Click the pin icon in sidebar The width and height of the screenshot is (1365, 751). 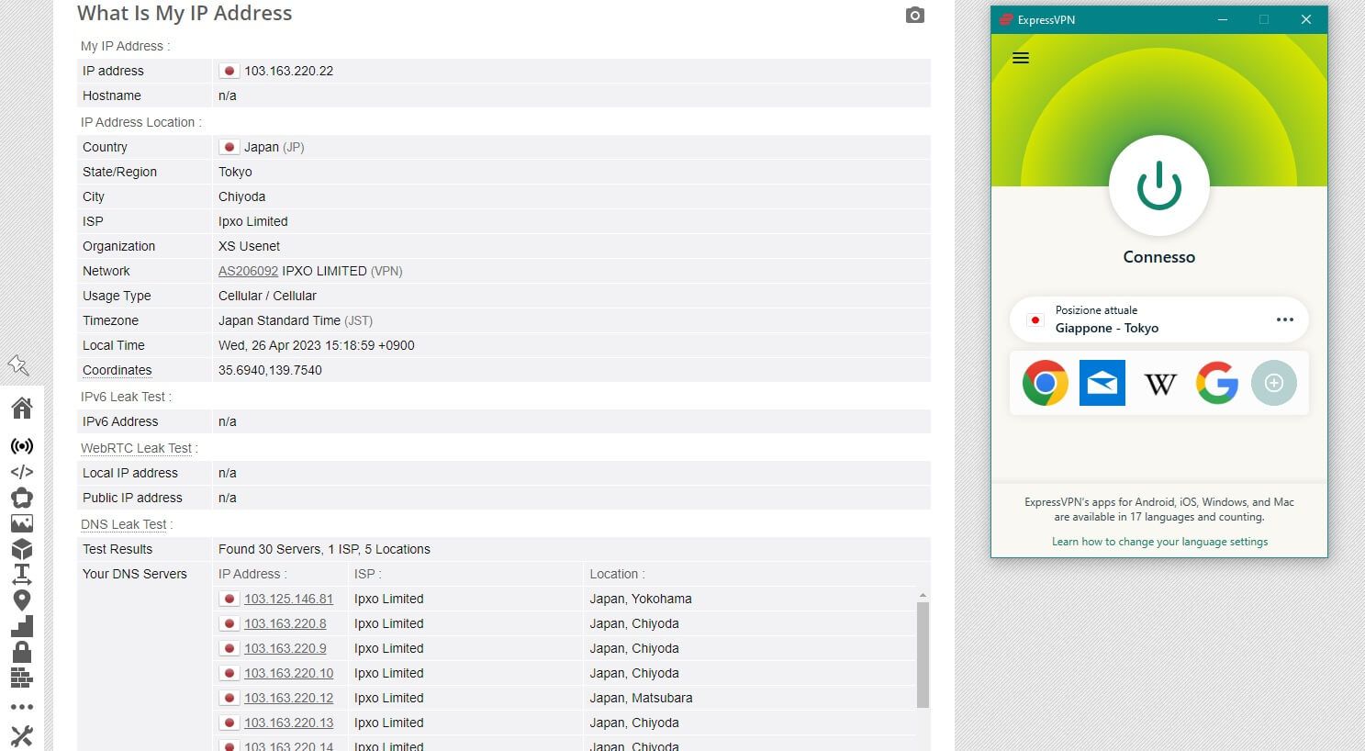pos(18,365)
